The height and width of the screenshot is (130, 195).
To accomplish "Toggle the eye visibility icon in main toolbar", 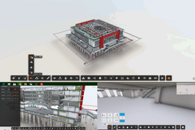I will [x=55, y=78].
